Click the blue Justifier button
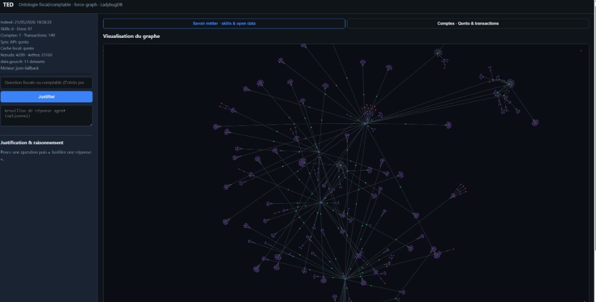This screenshot has height=302, width=596. click(47, 97)
